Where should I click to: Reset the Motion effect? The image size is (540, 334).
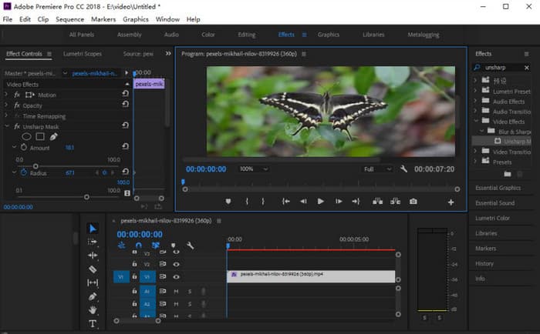[x=125, y=93]
